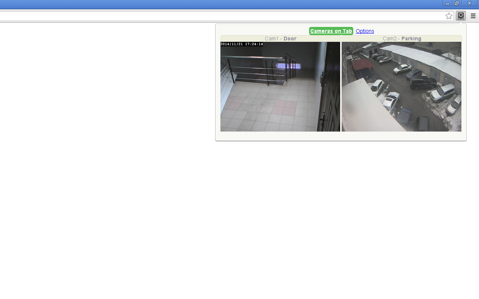Click the Cam2 - Parking header
The height and width of the screenshot is (299, 479).
[402, 38]
